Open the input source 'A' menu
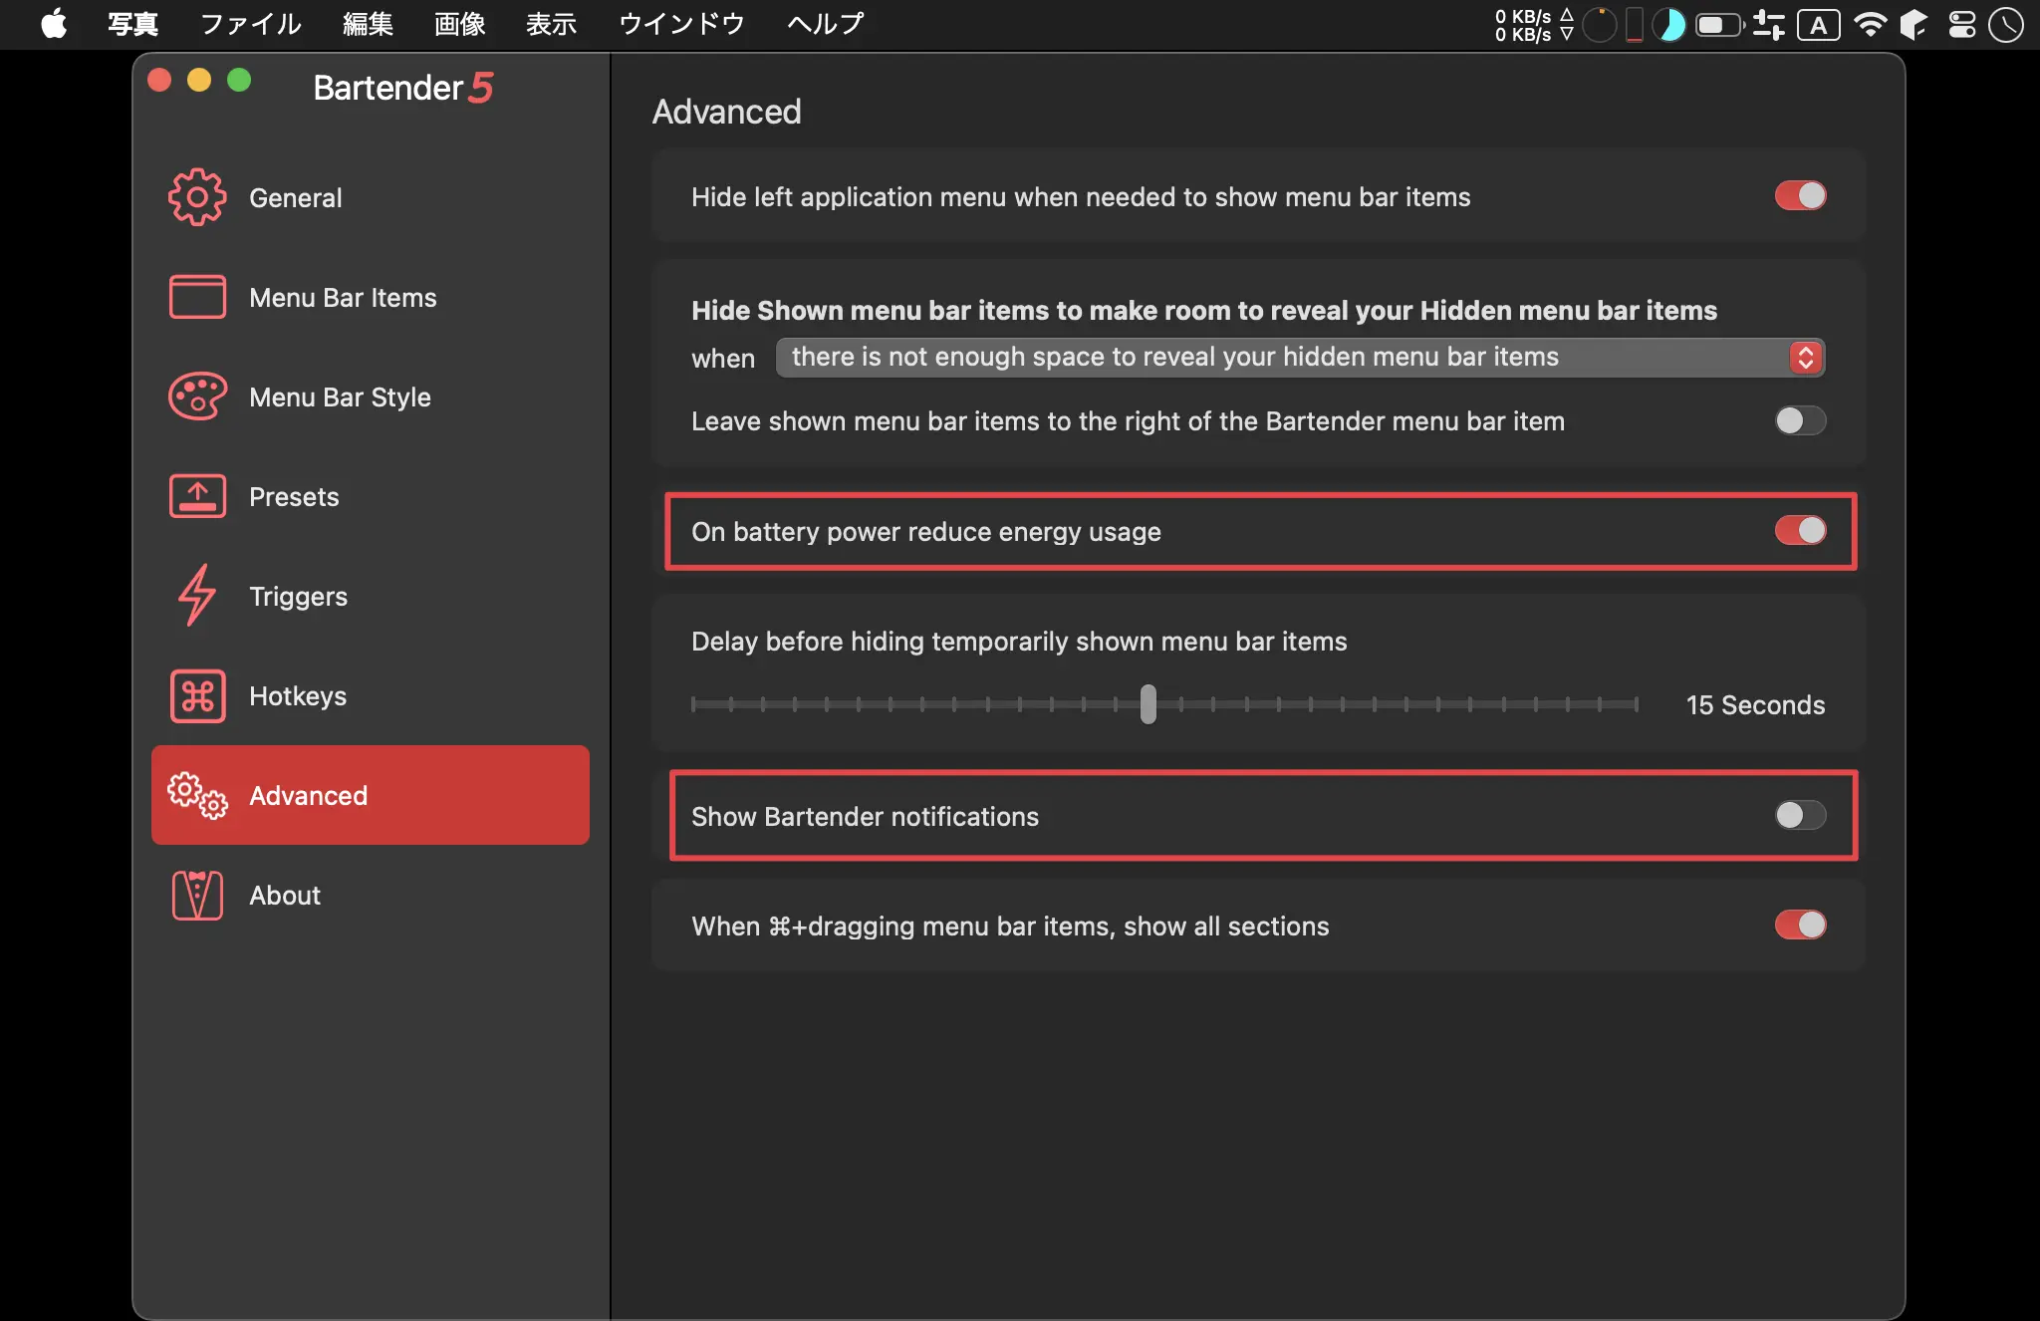This screenshot has width=2040, height=1321. [x=1818, y=25]
